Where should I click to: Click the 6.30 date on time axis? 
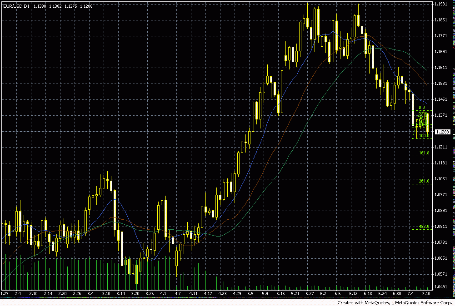click(x=397, y=294)
